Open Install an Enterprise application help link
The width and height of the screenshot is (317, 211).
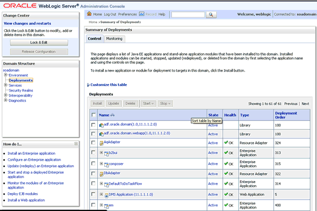pos(31,153)
